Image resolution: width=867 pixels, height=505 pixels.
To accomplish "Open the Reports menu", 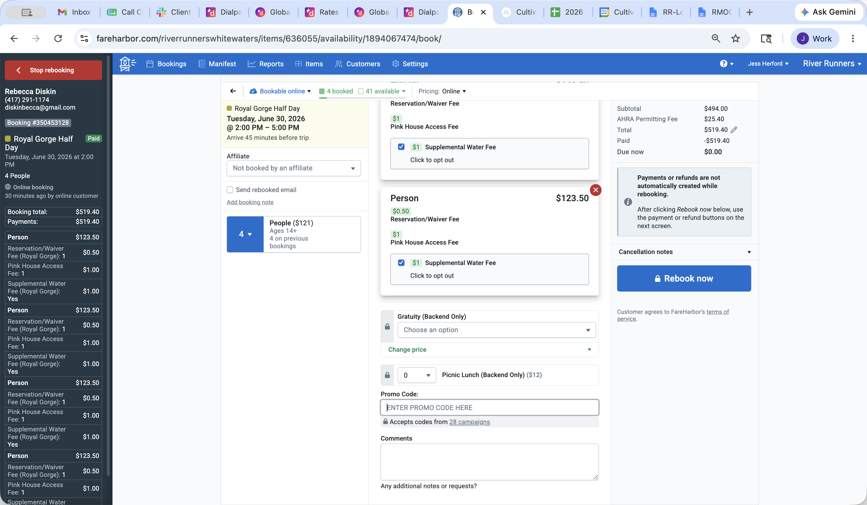I will point(265,64).
